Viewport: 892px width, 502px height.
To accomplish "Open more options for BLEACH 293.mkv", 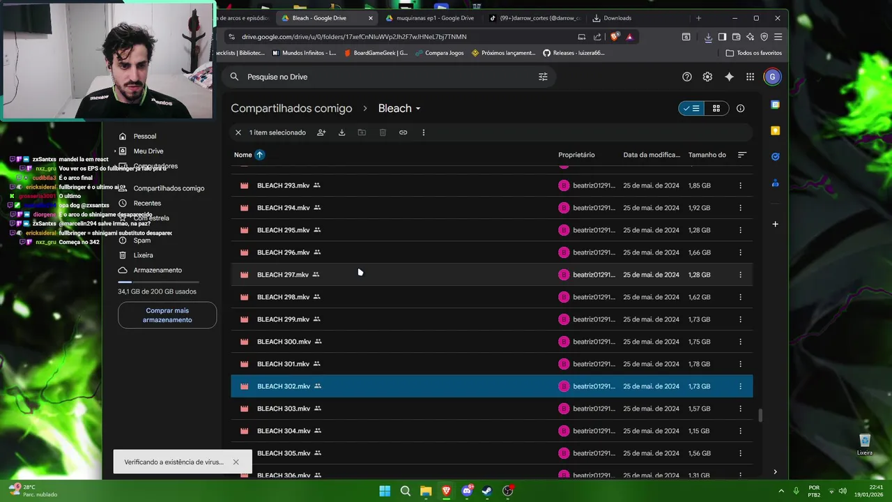I will tap(740, 185).
